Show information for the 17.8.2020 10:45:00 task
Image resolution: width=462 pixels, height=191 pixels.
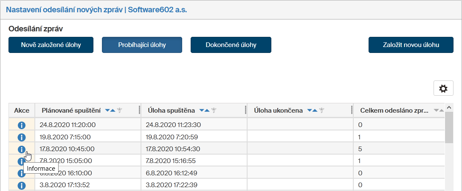tap(22, 149)
